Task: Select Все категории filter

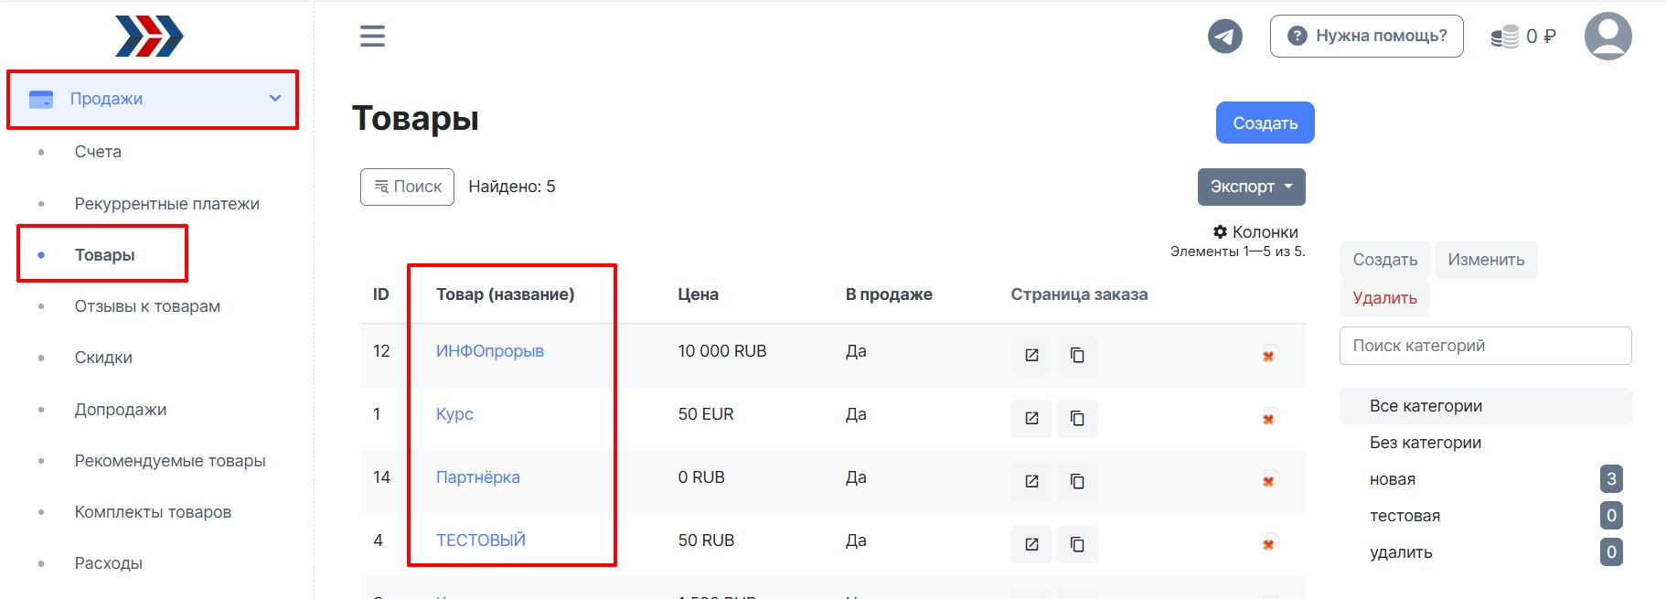Action: (x=1485, y=406)
